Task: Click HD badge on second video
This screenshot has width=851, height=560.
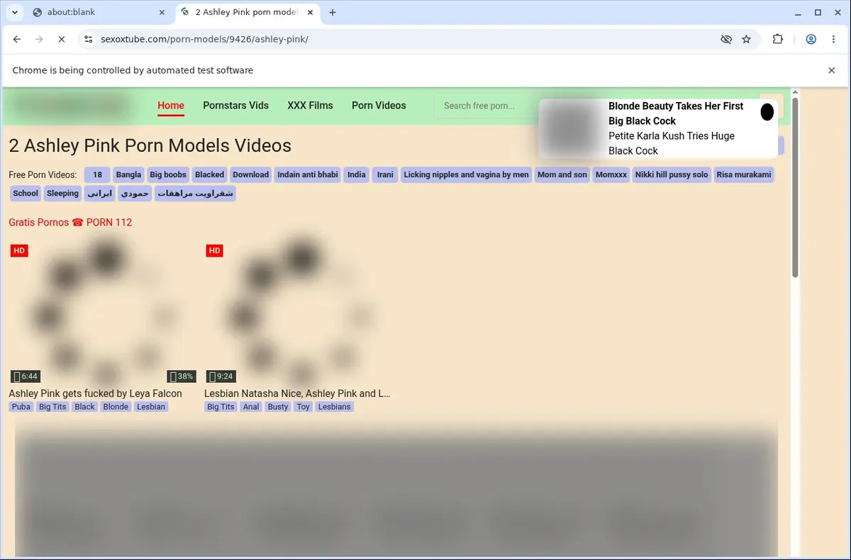Action: pos(215,250)
